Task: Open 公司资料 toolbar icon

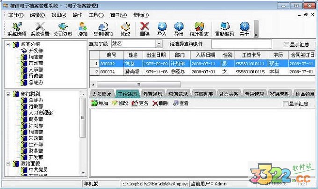Action: tap(63, 29)
